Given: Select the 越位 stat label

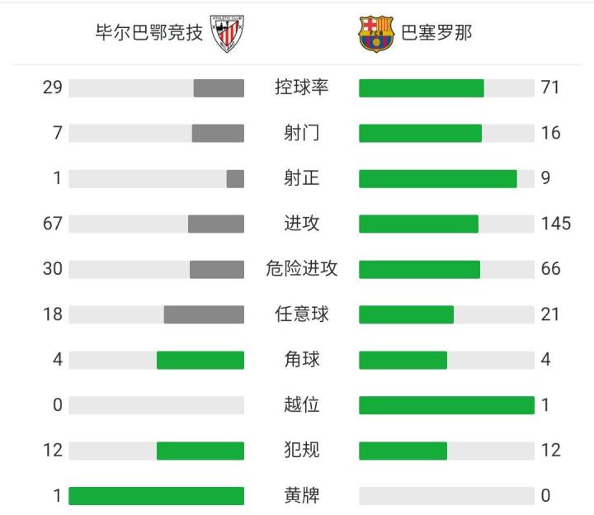Looking at the screenshot, I should click(301, 405).
